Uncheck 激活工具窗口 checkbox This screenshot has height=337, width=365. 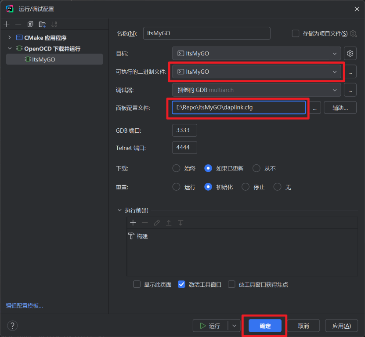(x=181, y=284)
